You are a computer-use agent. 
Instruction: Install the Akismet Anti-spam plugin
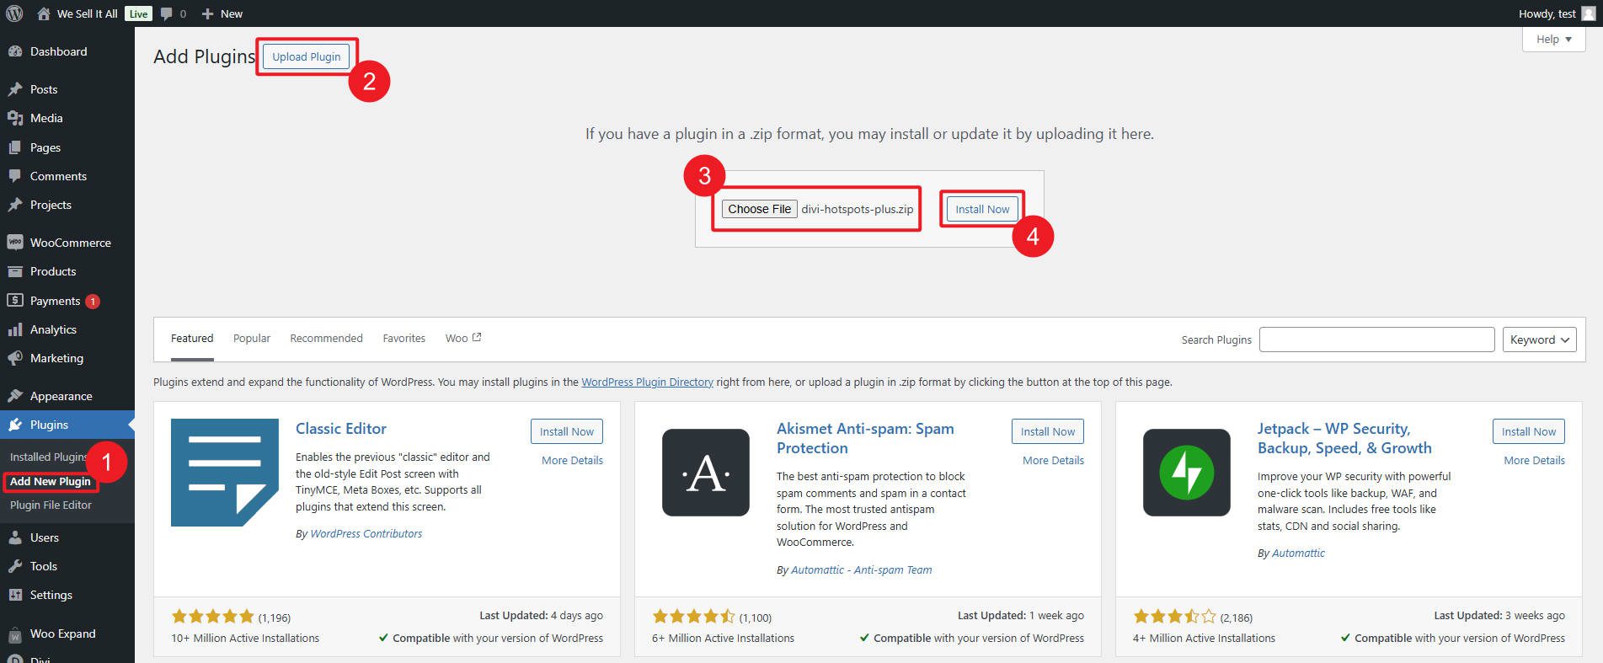[1048, 431]
